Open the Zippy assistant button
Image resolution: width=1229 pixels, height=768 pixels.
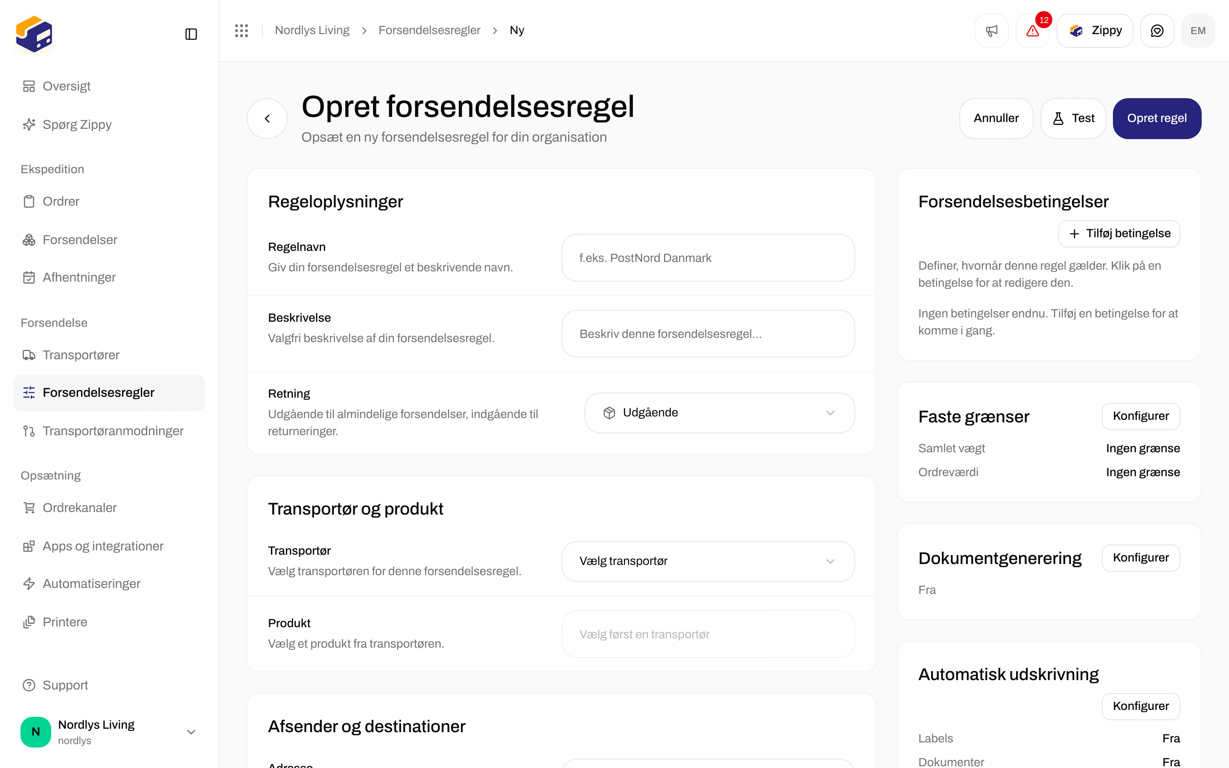(1095, 30)
